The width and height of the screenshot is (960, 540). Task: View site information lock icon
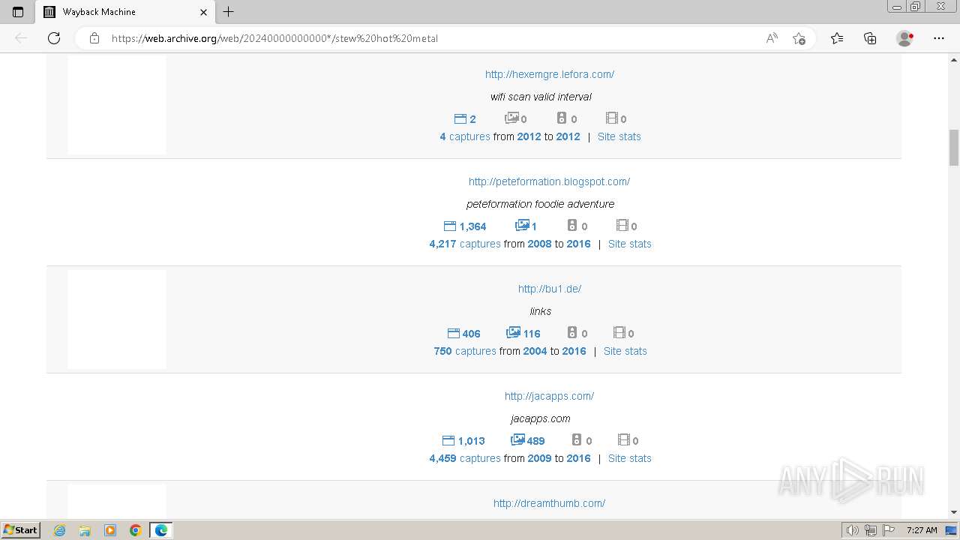94,38
